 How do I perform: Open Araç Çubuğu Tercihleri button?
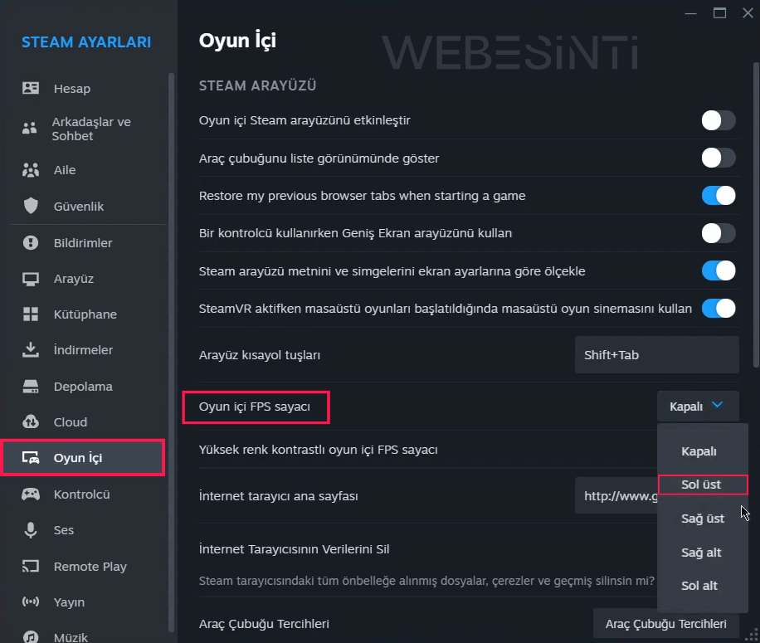(x=666, y=624)
